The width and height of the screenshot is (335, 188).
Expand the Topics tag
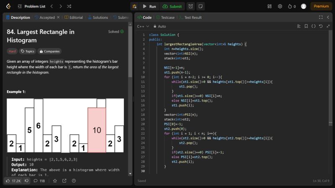tap(28, 51)
